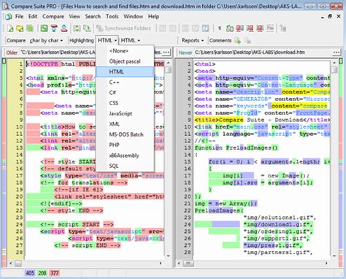
Task: Click the green pages icon after paragraph mark
Action: pos(230,28)
